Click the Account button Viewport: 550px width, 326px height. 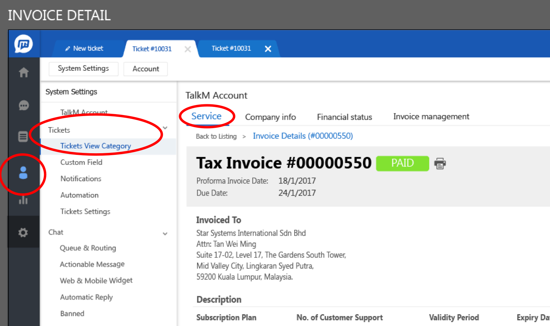tap(146, 69)
